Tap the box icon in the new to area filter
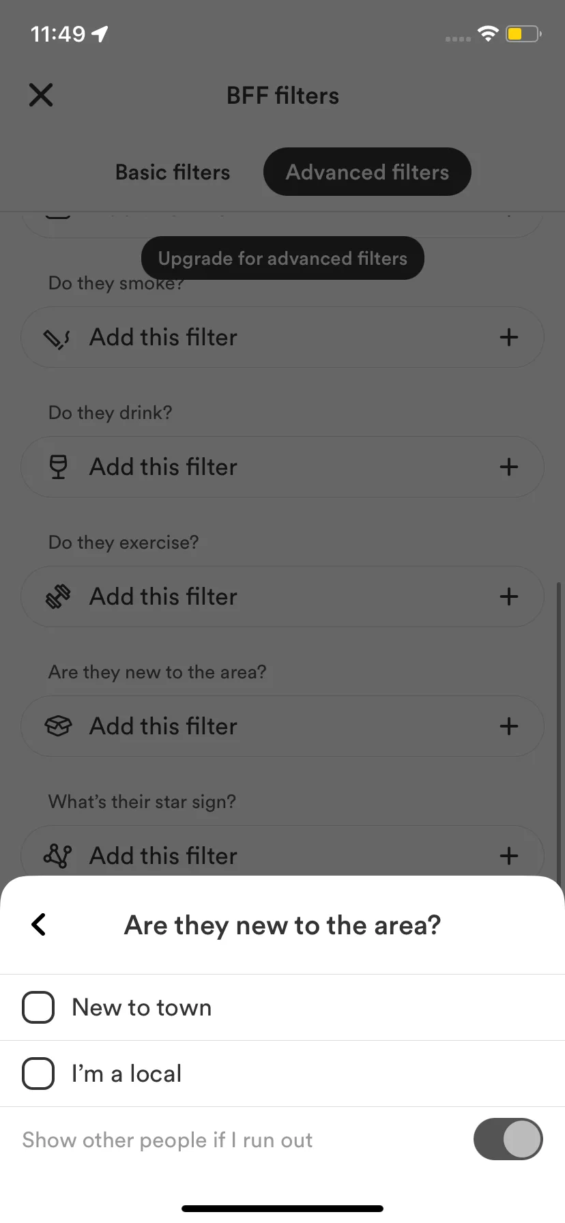 pos(58,726)
